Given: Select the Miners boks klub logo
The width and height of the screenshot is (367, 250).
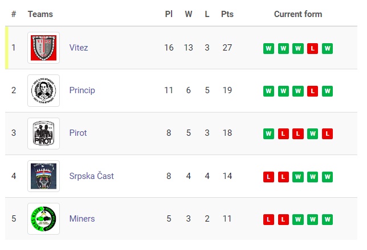Looking at the screenshot, I should click(x=43, y=219).
